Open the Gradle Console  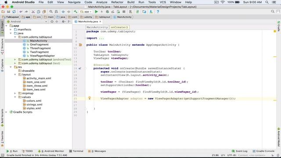coord(263,151)
